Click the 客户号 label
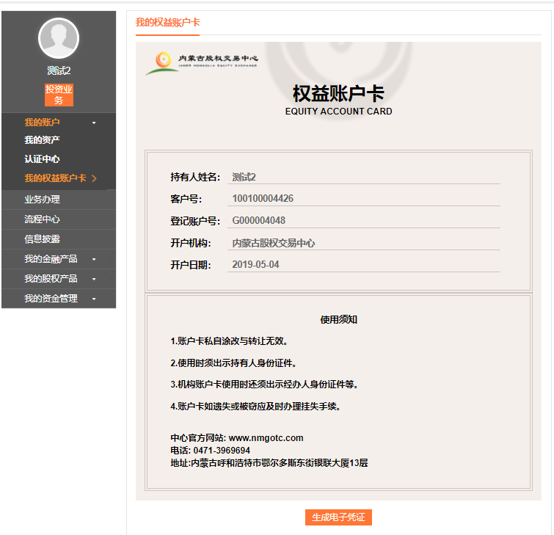 click(x=186, y=199)
